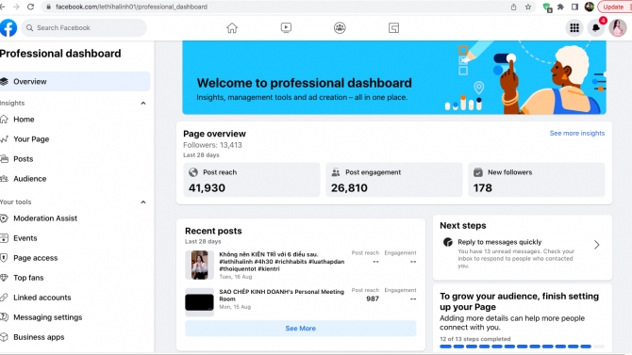Image resolution: width=632 pixels, height=355 pixels.
Task: Click the Search Facebook field
Action: tap(84, 27)
